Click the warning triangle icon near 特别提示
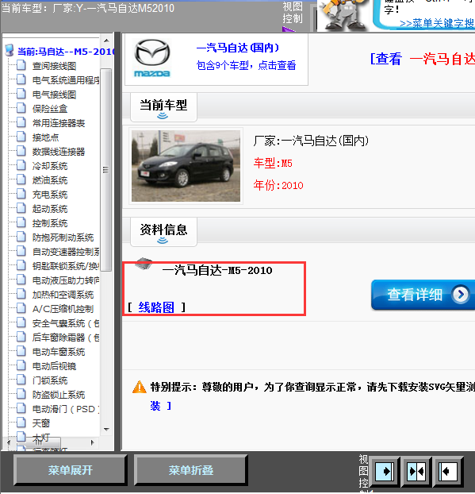475x494 pixels. point(140,388)
